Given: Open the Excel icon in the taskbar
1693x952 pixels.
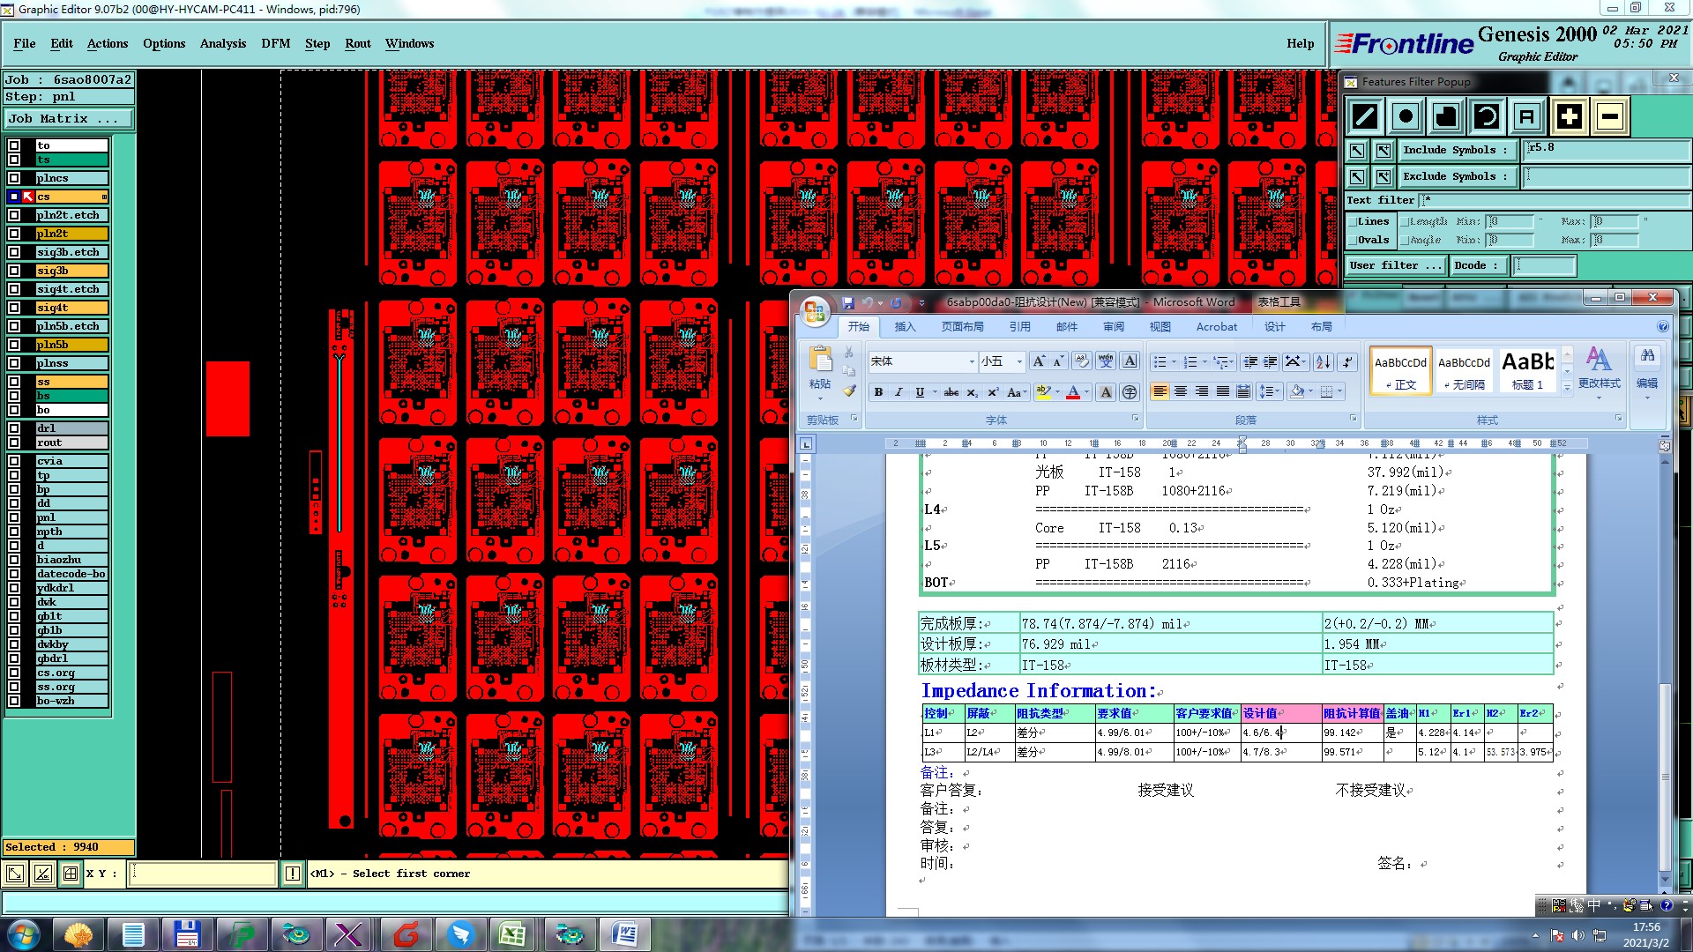Looking at the screenshot, I should coord(512,934).
